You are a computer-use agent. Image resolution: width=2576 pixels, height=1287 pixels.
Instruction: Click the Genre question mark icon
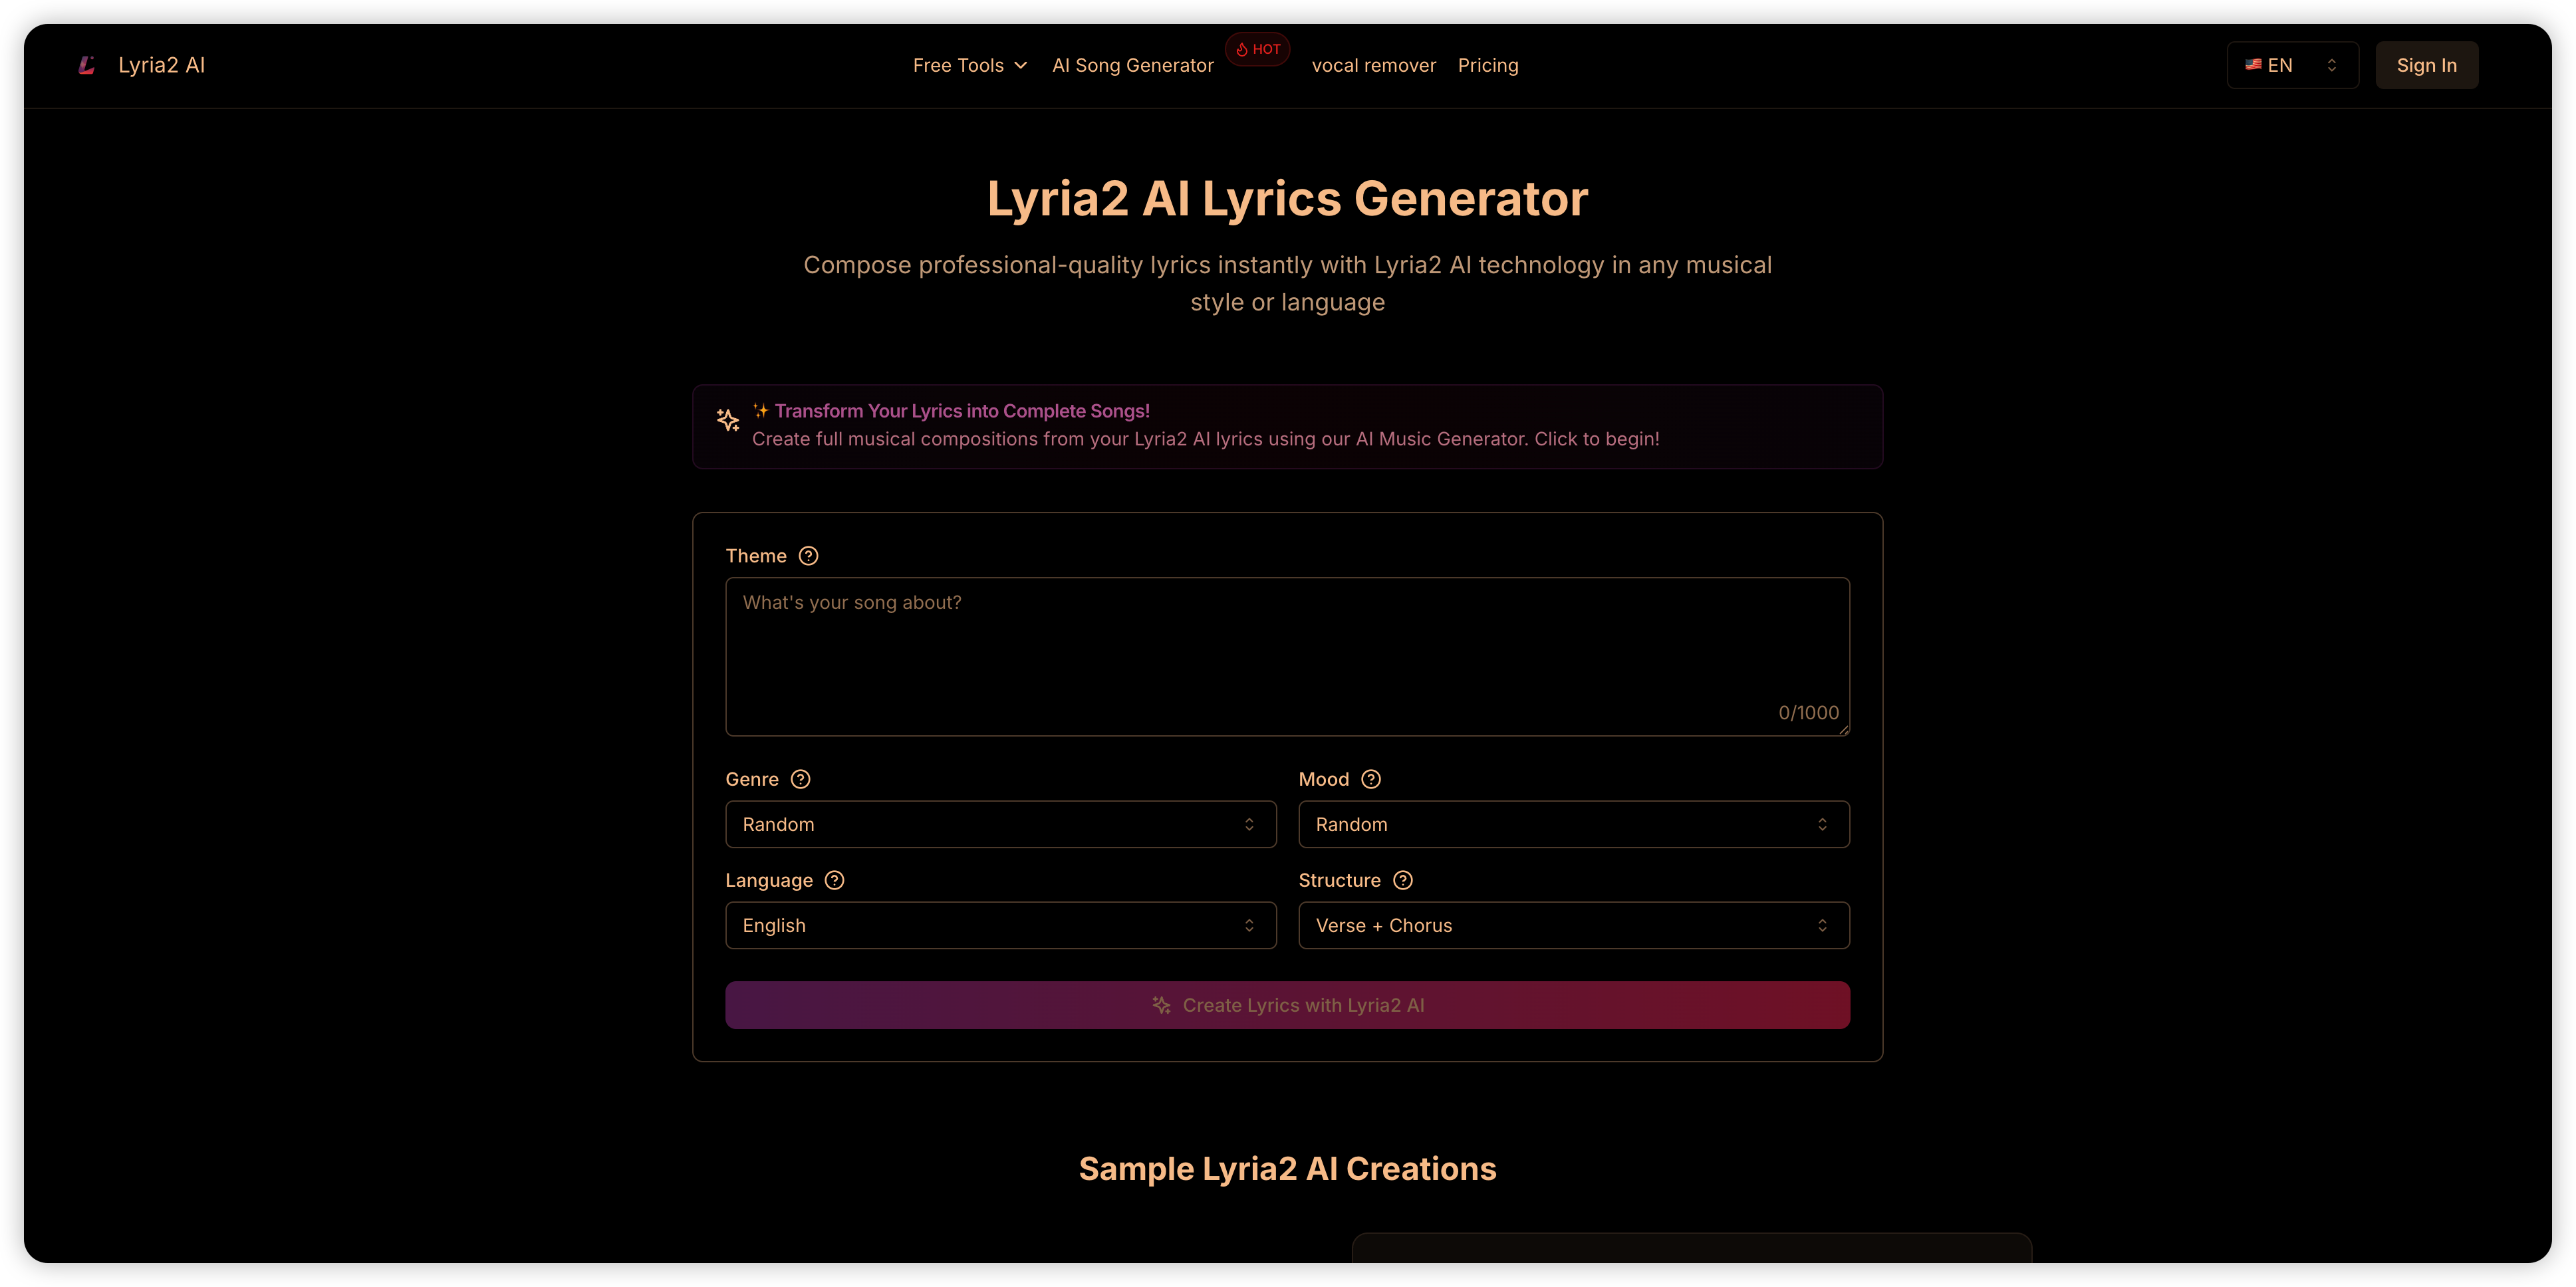click(x=800, y=779)
